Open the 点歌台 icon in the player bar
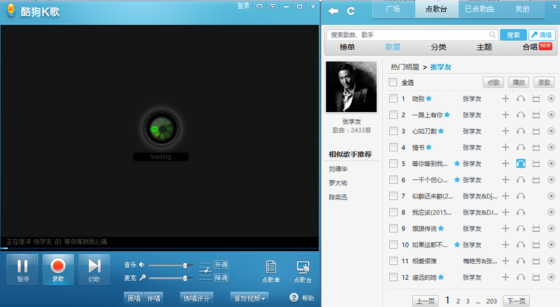 click(x=302, y=271)
